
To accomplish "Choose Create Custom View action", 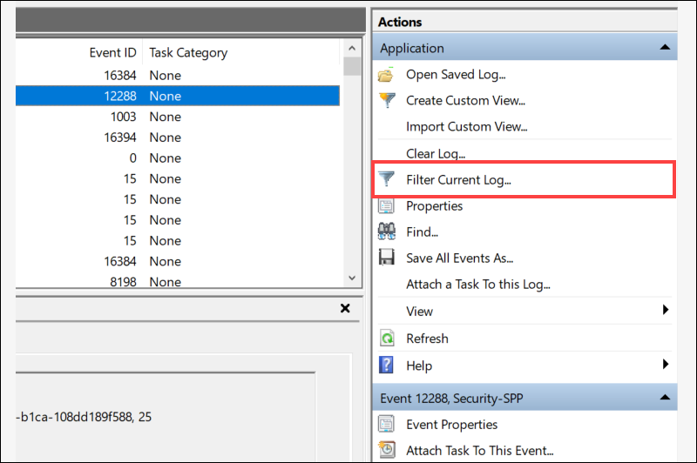I will tap(465, 100).
